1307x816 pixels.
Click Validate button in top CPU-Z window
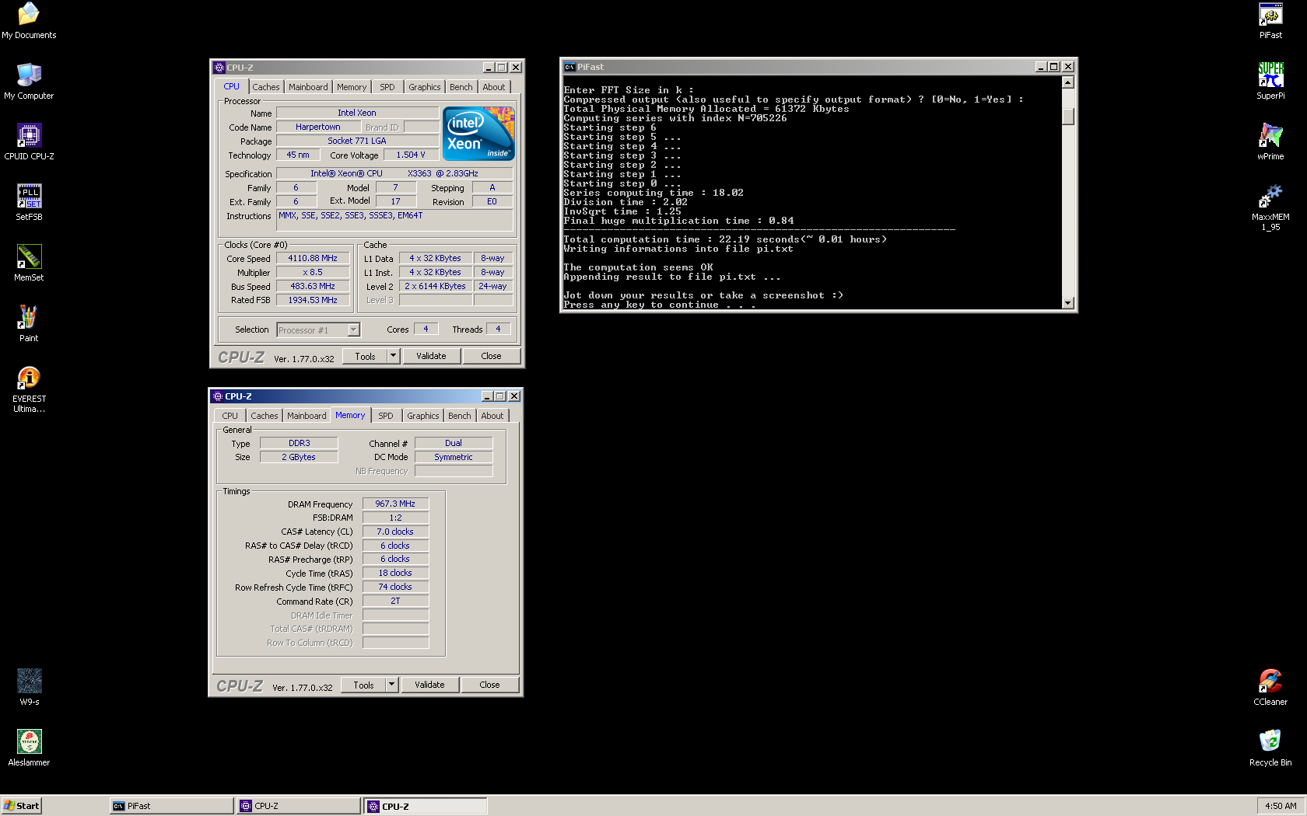coord(431,356)
